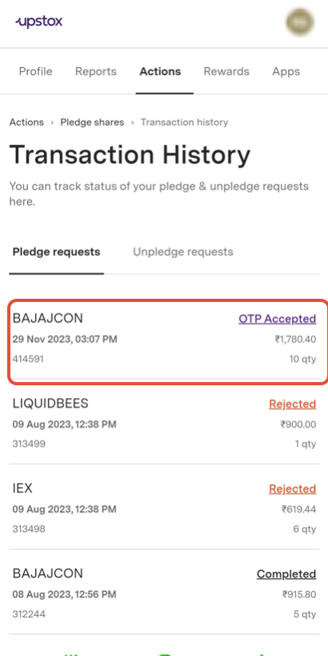
Task: Select the LIQUIDBEES transaction row
Action: 164,424
